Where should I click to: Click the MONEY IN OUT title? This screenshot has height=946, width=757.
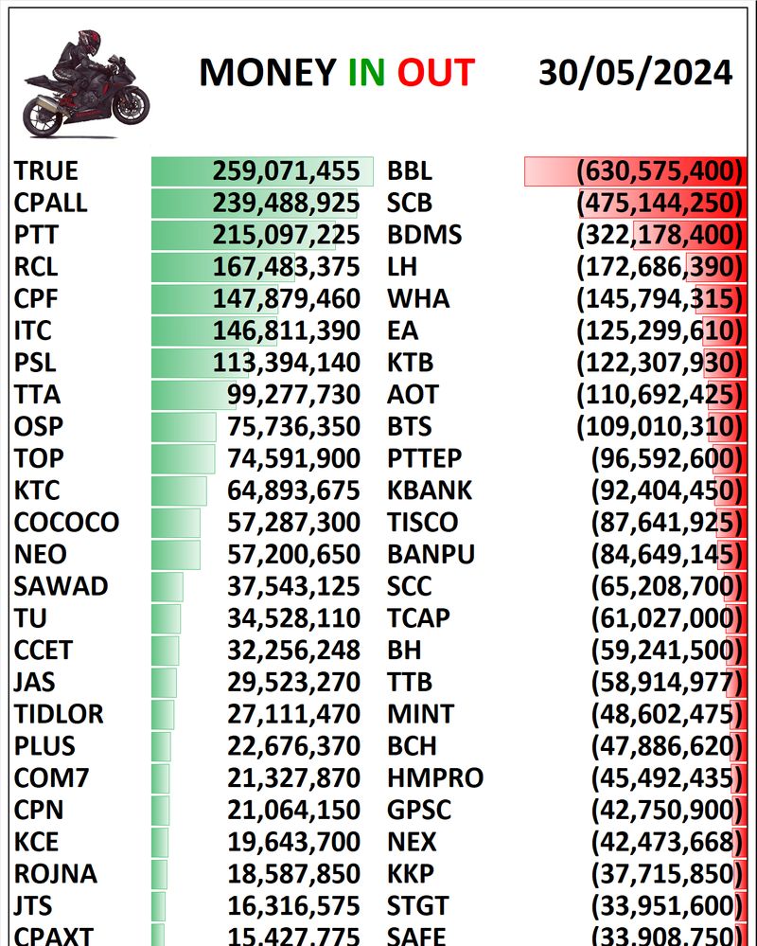336,73
